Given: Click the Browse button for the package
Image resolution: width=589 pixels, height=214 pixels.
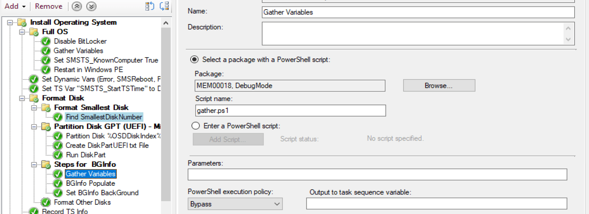Looking at the screenshot, I should coord(439,86).
